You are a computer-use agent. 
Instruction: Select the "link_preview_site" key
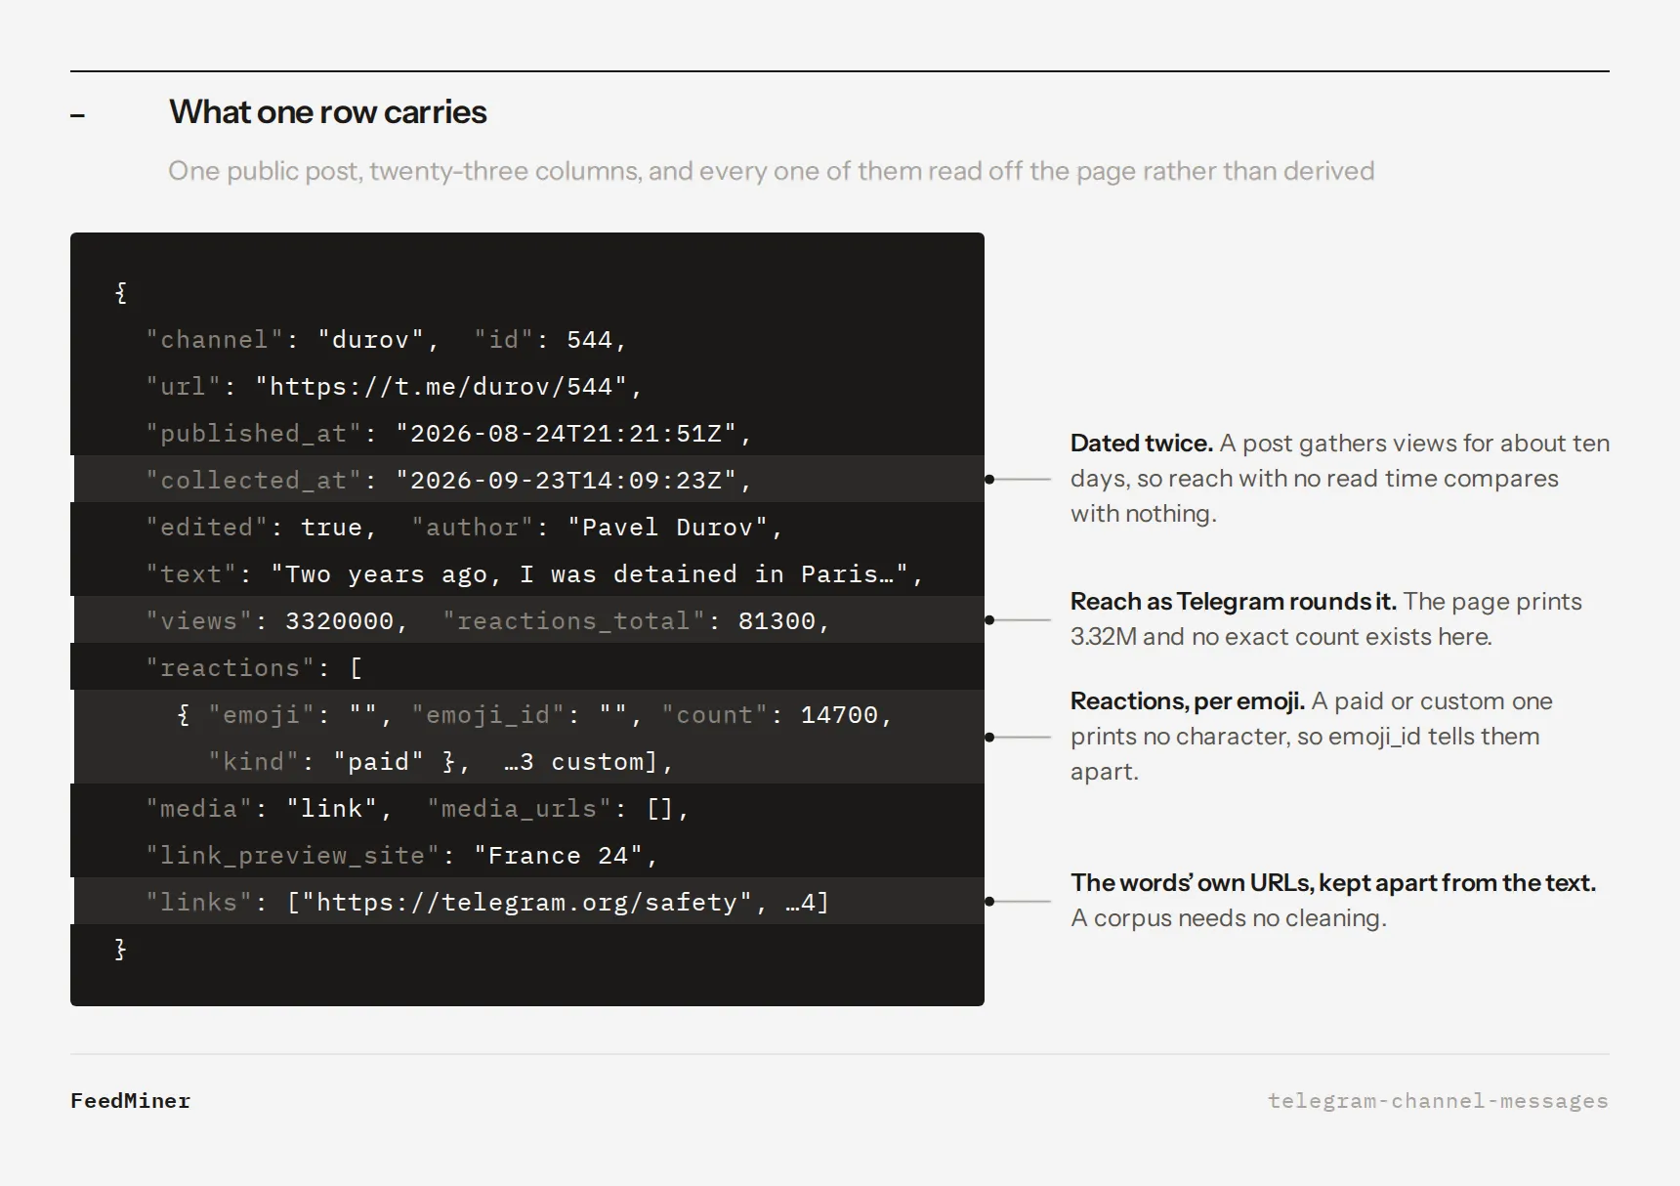[293, 856]
